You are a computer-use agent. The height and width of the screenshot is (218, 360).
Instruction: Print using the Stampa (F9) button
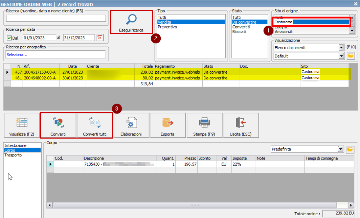(x=204, y=125)
